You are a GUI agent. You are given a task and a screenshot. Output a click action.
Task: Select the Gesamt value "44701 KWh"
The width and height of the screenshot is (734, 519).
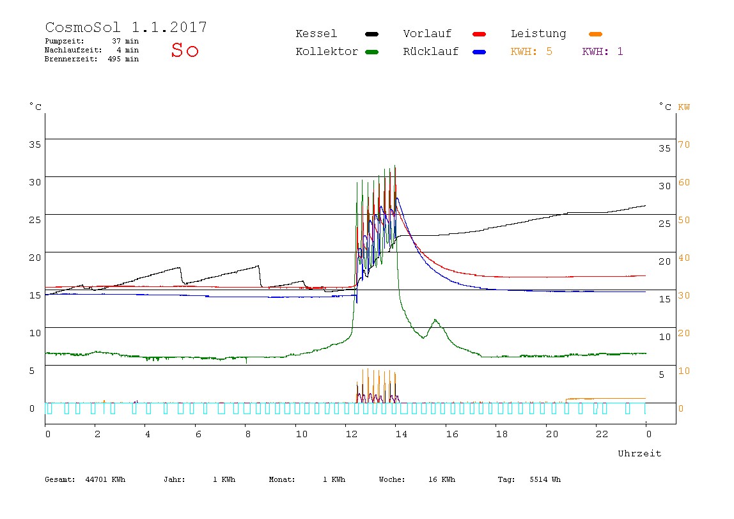click(x=105, y=479)
